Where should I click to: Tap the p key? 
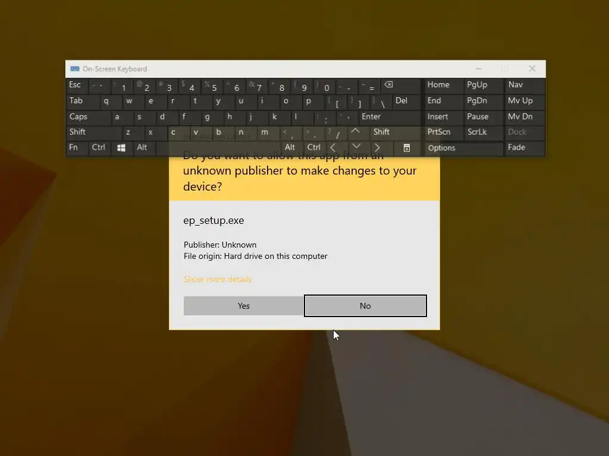pos(313,101)
